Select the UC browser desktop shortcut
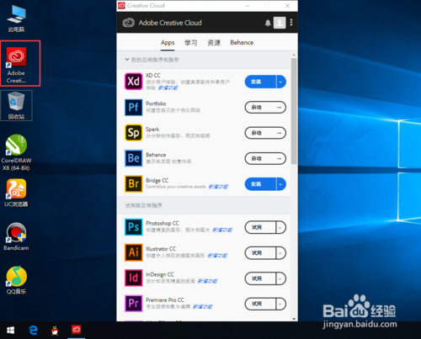Viewport: 421px width, 339px height. [x=16, y=193]
